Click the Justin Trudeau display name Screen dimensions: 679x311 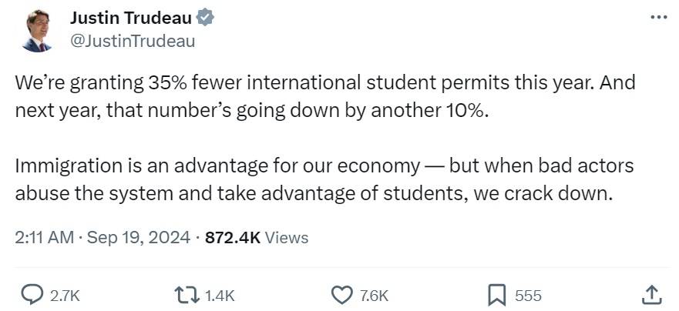(130, 18)
